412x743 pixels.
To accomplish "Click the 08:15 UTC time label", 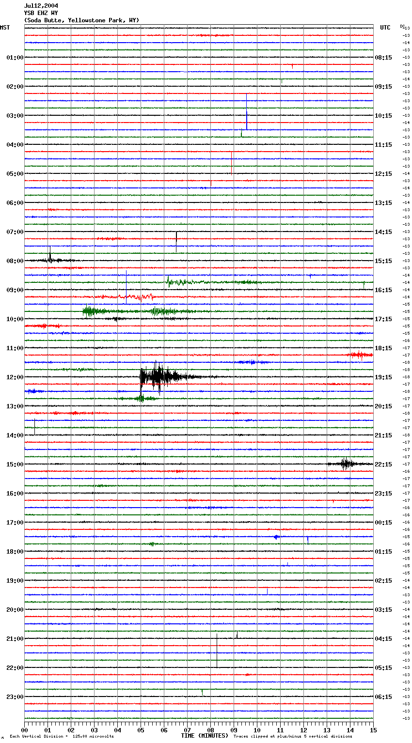I will (383, 58).
